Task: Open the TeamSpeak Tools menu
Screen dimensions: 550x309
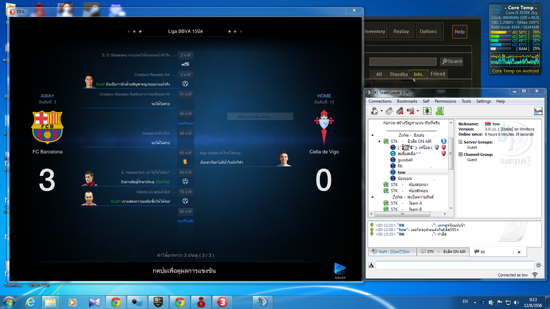Action: pos(466,101)
